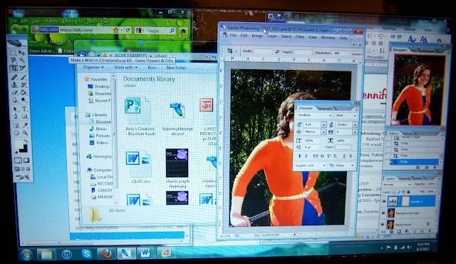
Task: Select the Eraser tool in the toolbox
Action: (x=14, y=93)
